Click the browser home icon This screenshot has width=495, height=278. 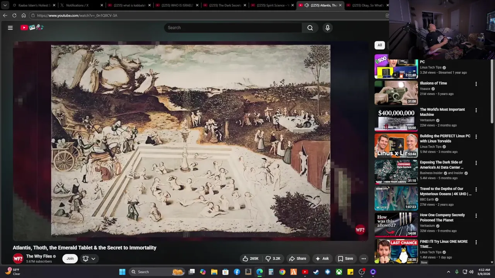click(24, 15)
